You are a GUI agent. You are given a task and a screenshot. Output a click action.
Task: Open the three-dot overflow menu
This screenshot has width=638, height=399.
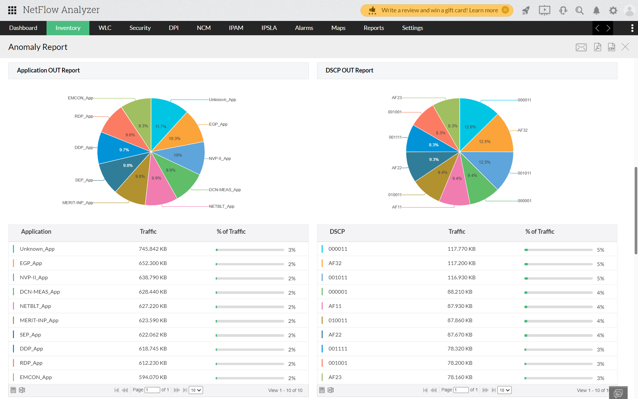[x=632, y=28]
